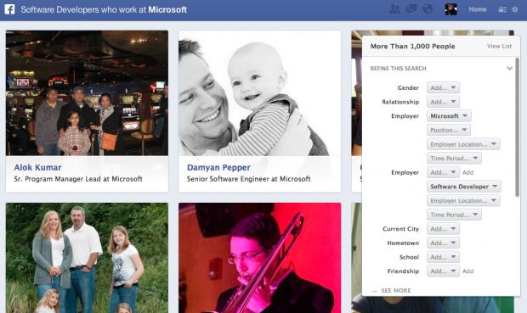527x313 pixels.
Task: Click the See More link
Action: (x=395, y=291)
